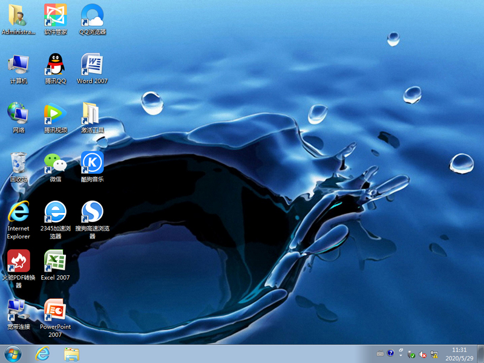Select the 激活工具 folder
The image size is (484, 363).
(92, 114)
